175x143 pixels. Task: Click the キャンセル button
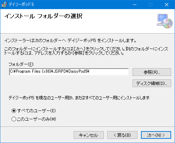[89, 135]
